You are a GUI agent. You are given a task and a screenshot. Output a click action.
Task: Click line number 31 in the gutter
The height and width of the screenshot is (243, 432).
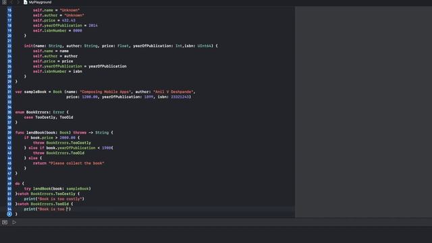pos(9,92)
